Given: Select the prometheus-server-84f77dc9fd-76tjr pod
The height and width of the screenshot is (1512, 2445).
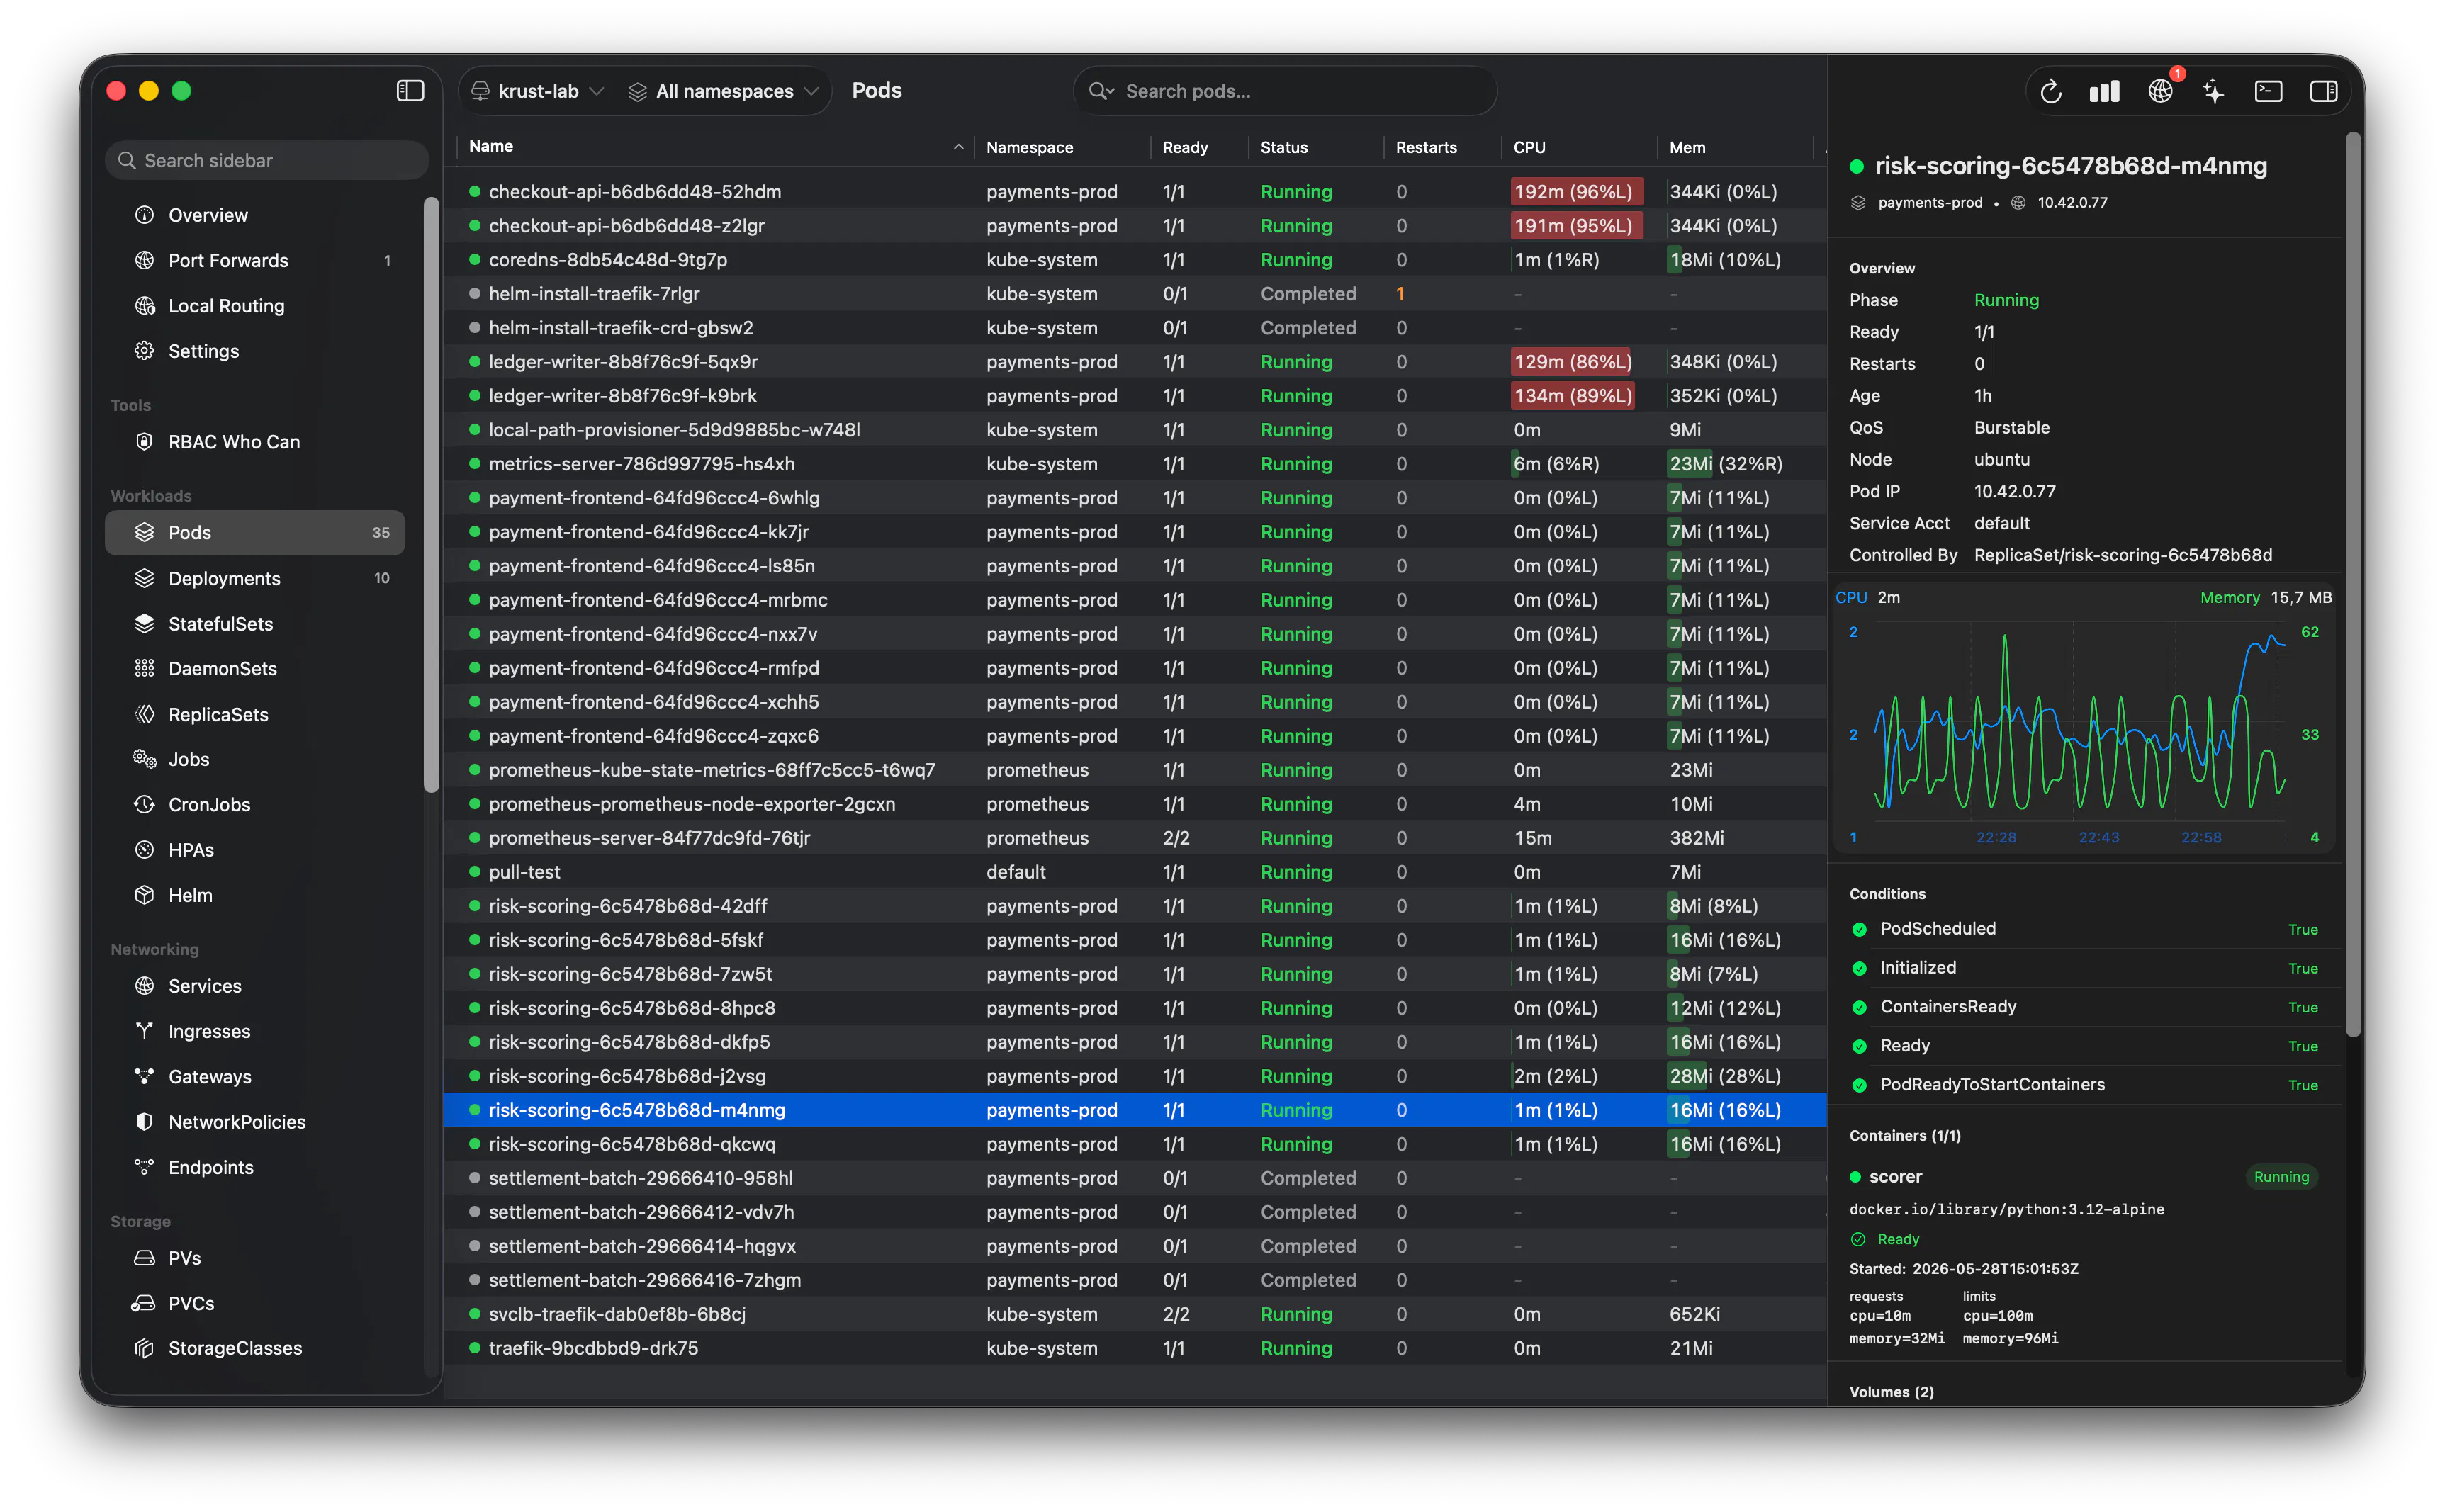Looking at the screenshot, I should pos(1135,838).
